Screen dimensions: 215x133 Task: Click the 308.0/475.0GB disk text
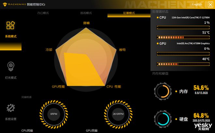pos(201,121)
